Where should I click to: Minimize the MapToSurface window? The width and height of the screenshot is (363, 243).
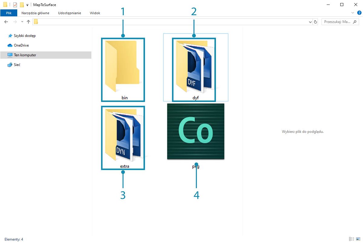coord(328,5)
